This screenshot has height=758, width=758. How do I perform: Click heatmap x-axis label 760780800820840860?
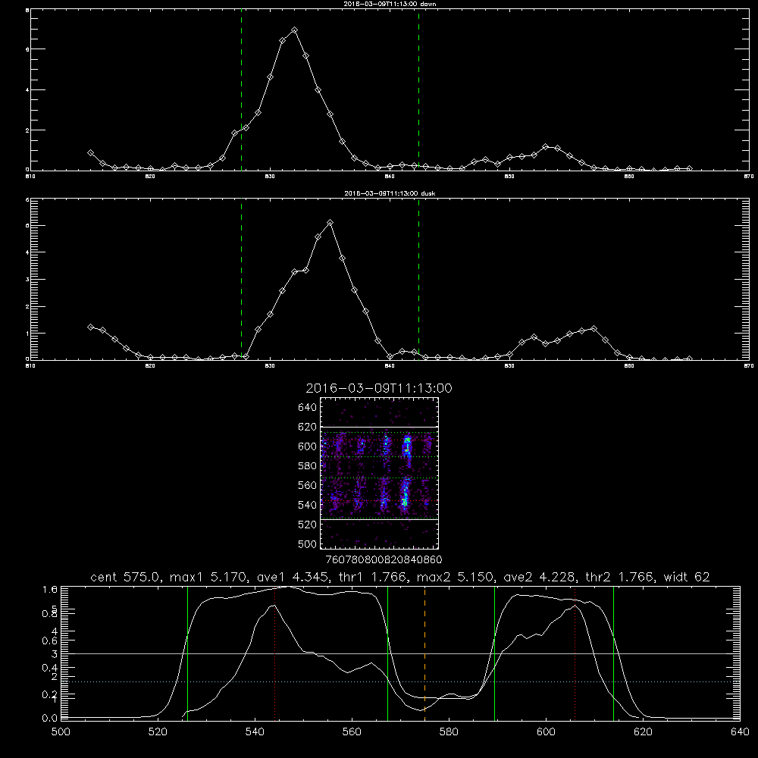click(384, 560)
